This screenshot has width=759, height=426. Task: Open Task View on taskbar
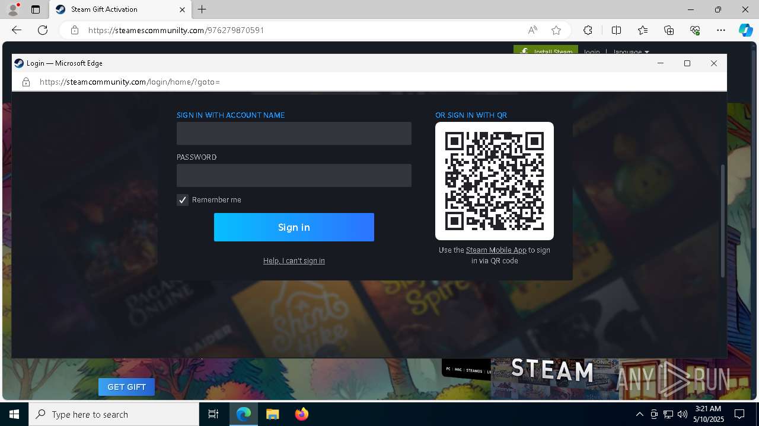[213, 414]
